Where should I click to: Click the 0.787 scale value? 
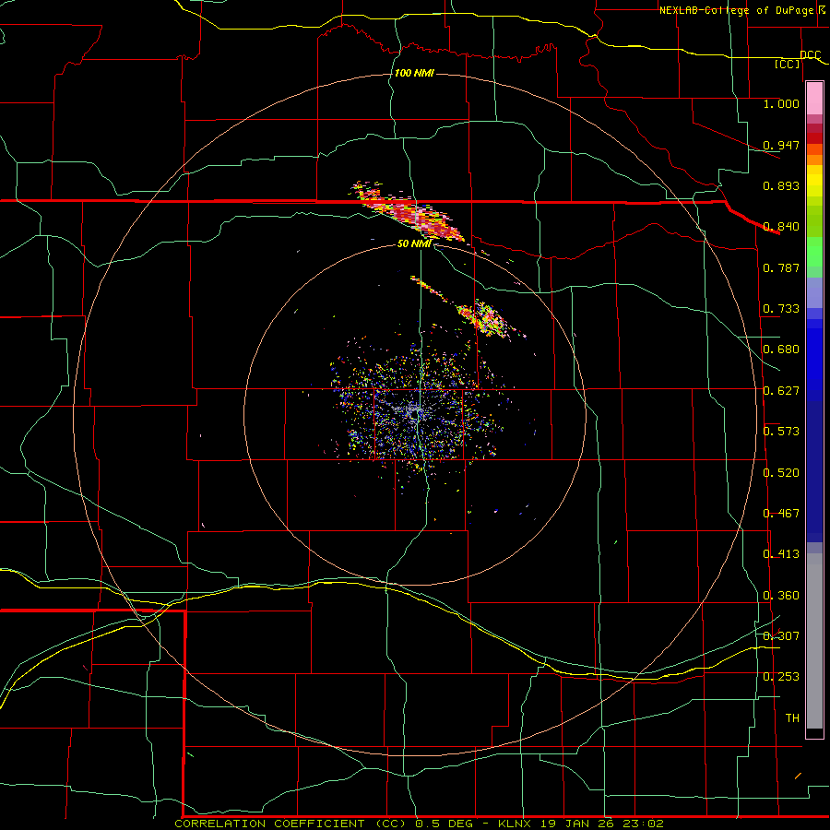click(x=781, y=267)
